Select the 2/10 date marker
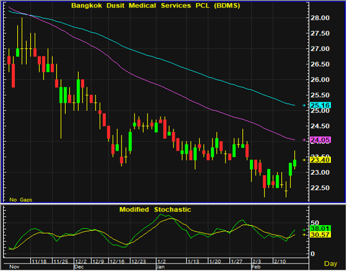Screen dimensions: 347x271 pyautogui.click(x=279, y=261)
